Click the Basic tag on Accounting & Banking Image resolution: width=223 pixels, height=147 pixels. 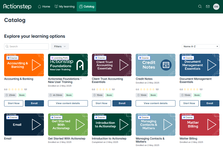(x=22, y=95)
